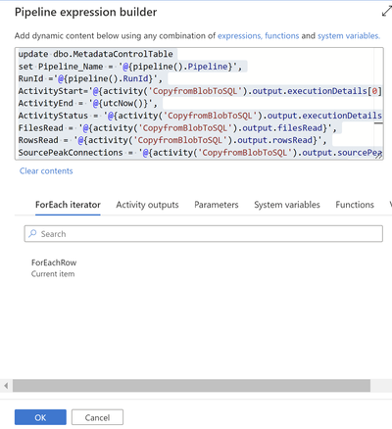The image size is (392, 429).
Task: Click the editor resize handle corner
Action: click(379, 156)
